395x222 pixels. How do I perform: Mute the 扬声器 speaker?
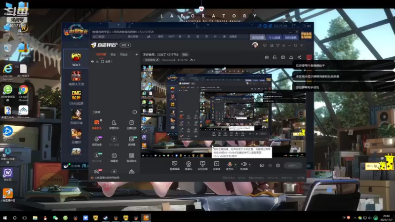coord(243,166)
